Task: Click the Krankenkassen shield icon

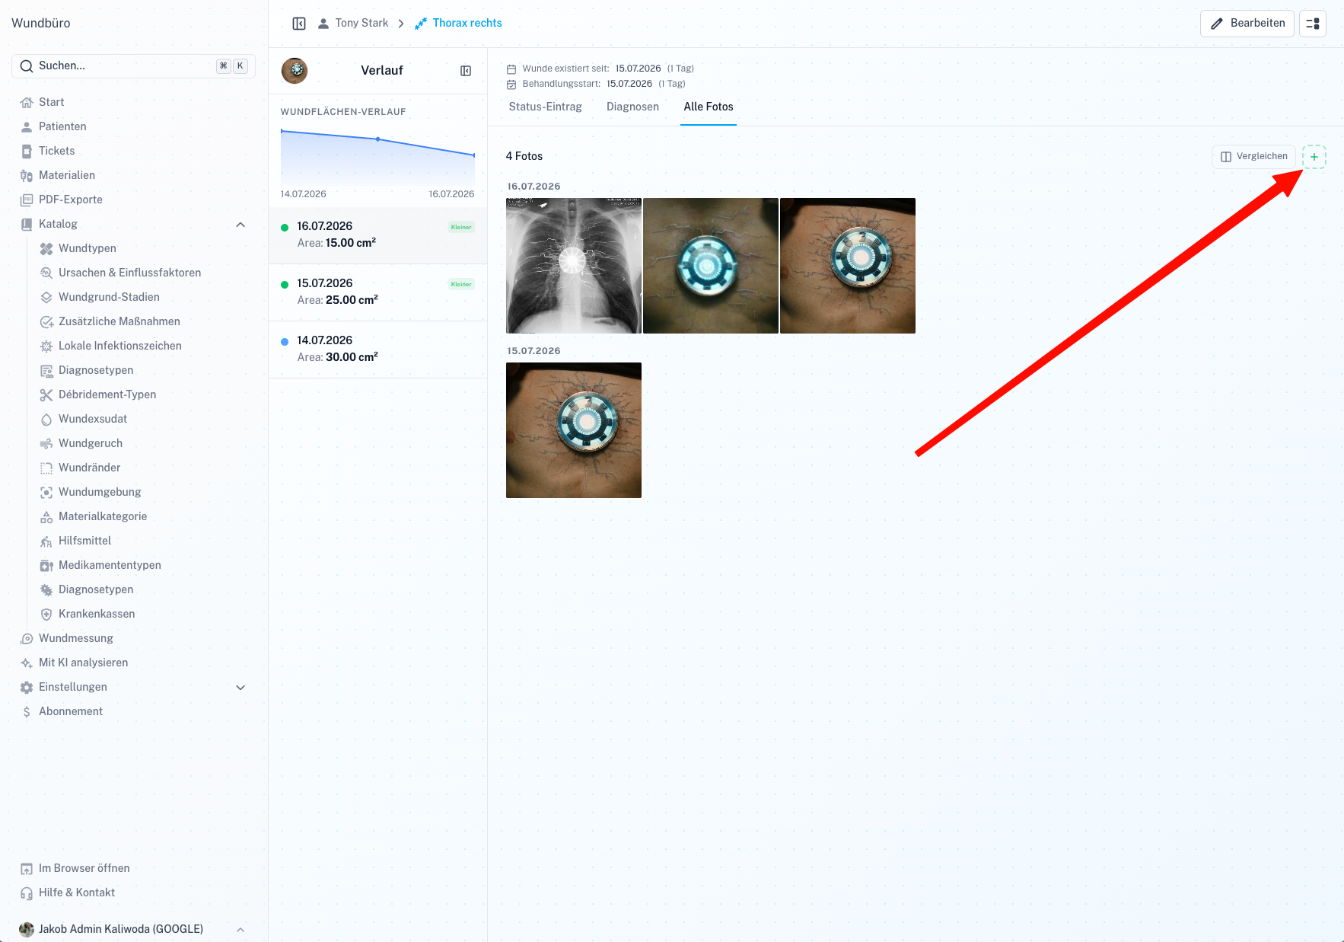Action: click(46, 614)
